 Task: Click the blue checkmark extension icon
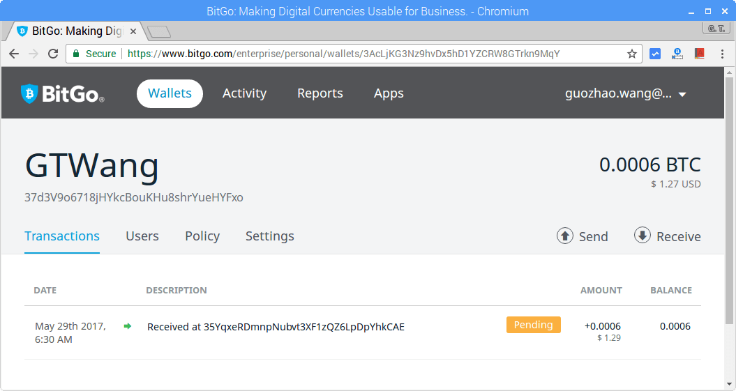[655, 54]
